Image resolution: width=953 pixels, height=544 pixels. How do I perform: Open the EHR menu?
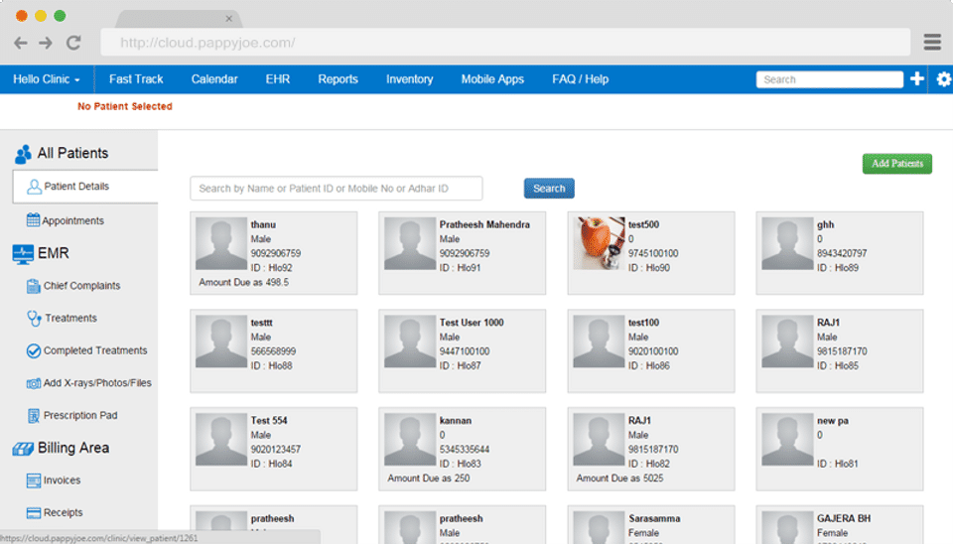coord(278,79)
